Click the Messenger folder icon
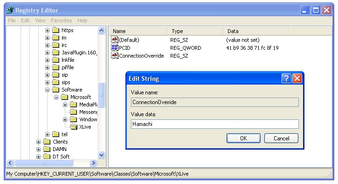The height and width of the screenshot is (184, 338). coord(74,112)
